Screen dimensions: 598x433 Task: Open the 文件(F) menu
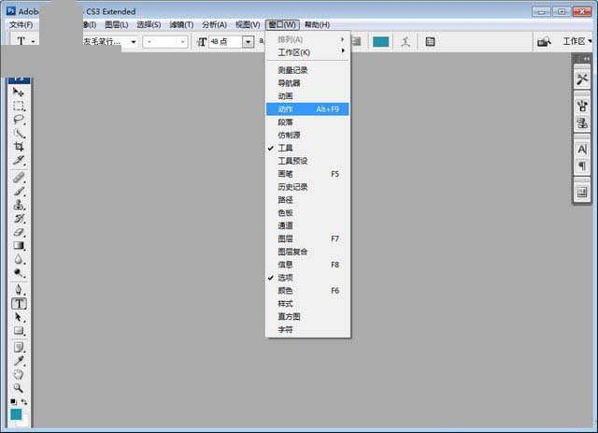click(21, 25)
